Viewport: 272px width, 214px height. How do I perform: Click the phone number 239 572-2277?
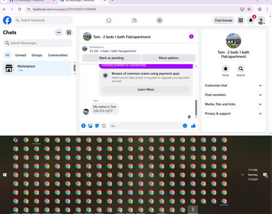tap(103, 111)
